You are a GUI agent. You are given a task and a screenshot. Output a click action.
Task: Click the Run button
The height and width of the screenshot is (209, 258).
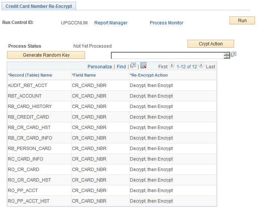coord(242,20)
